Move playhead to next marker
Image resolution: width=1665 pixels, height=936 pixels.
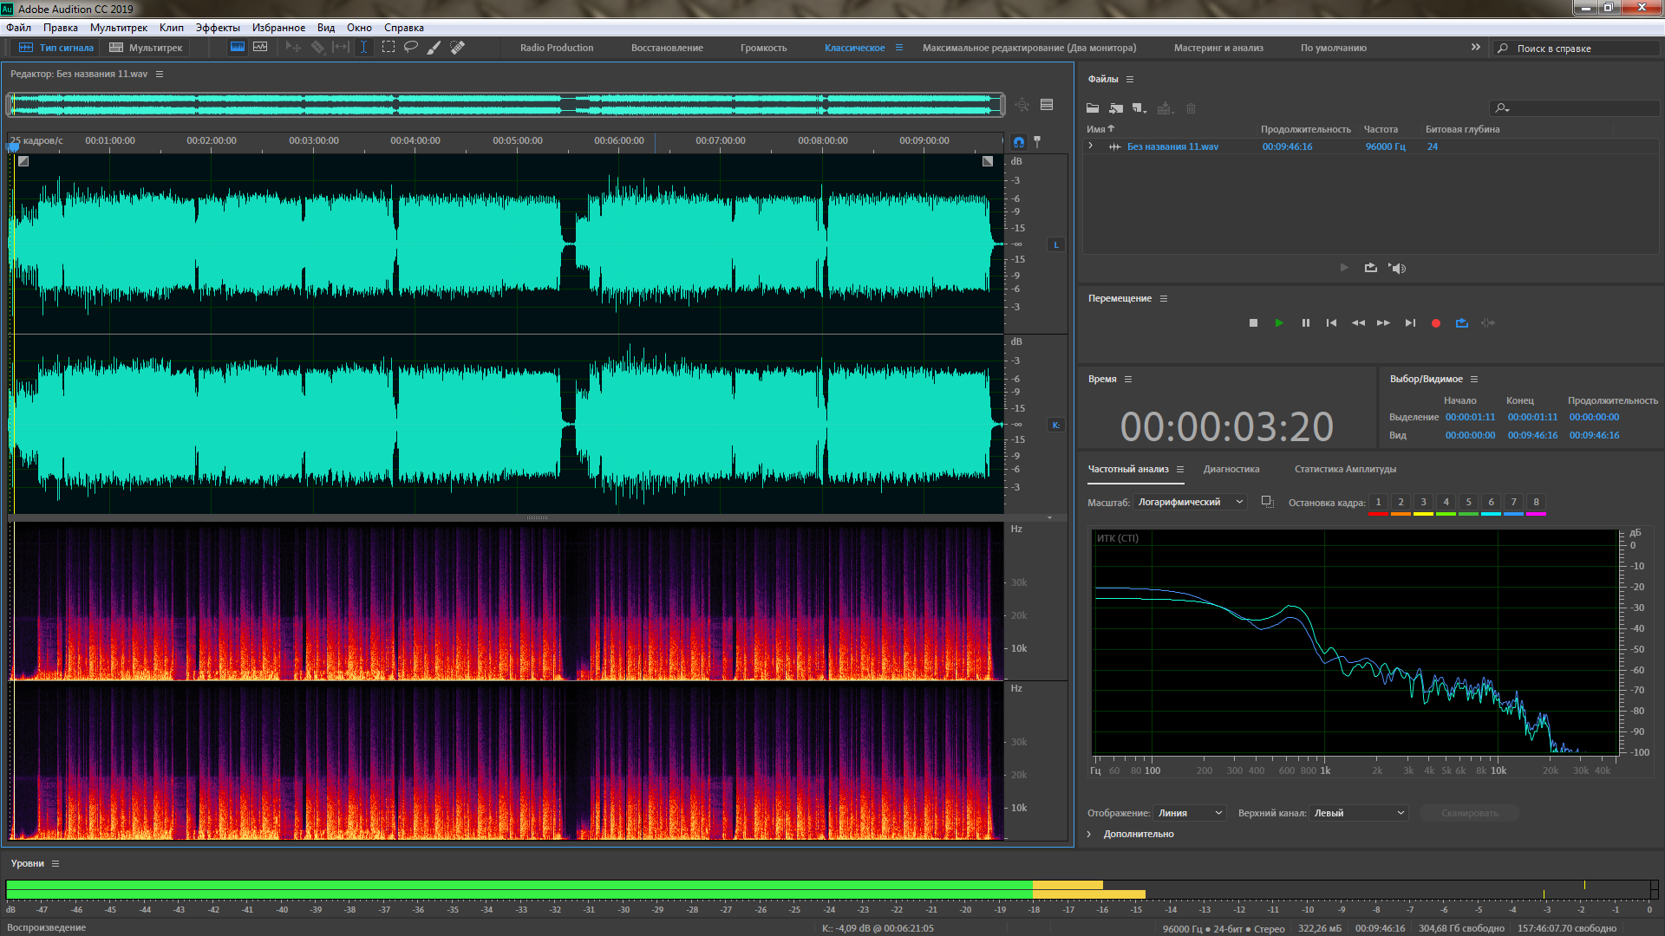1410,322
